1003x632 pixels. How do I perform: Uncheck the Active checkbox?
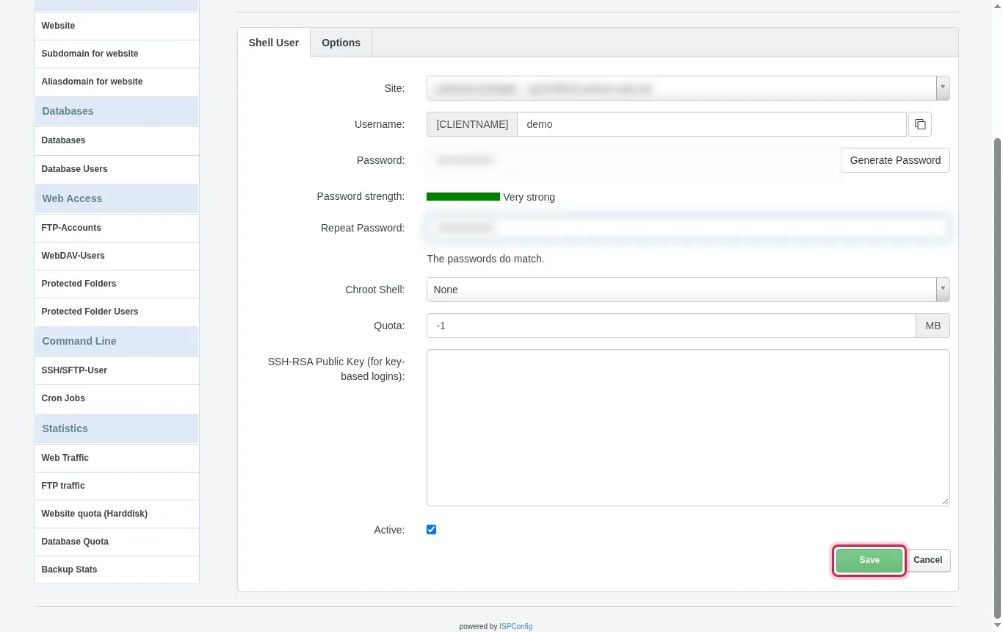[x=432, y=530]
